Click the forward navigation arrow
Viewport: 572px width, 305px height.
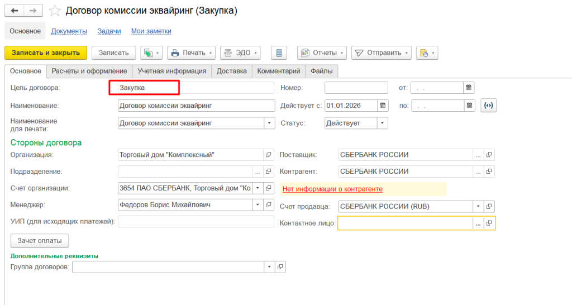pyautogui.click(x=34, y=11)
